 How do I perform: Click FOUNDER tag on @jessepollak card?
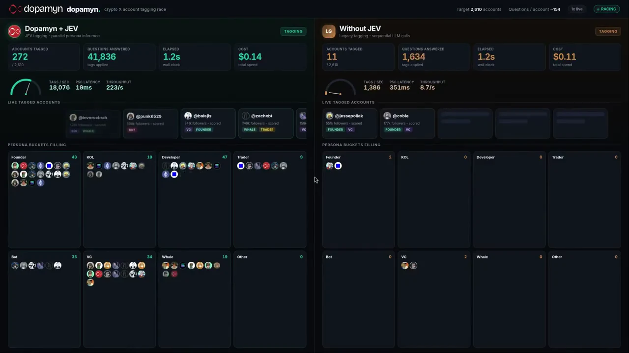coord(335,129)
